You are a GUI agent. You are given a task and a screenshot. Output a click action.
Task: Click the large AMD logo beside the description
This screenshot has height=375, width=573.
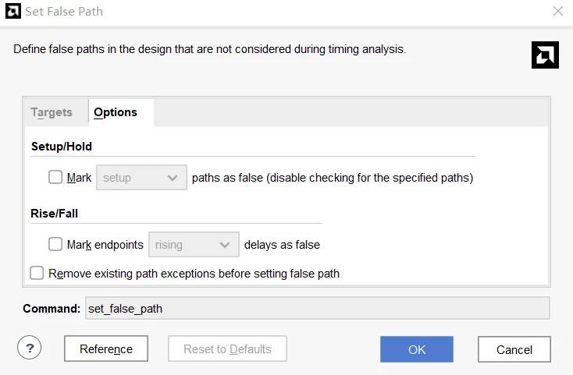(545, 55)
